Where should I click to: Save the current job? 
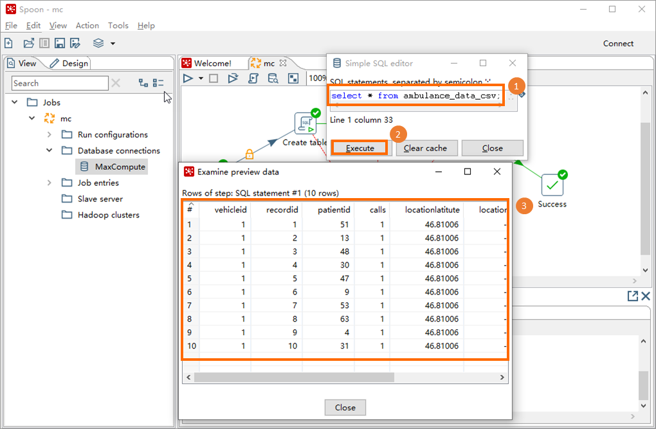59,44
